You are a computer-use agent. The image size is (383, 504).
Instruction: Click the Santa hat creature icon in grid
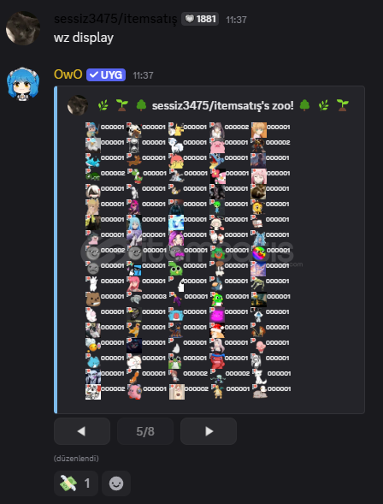point(217,330)
